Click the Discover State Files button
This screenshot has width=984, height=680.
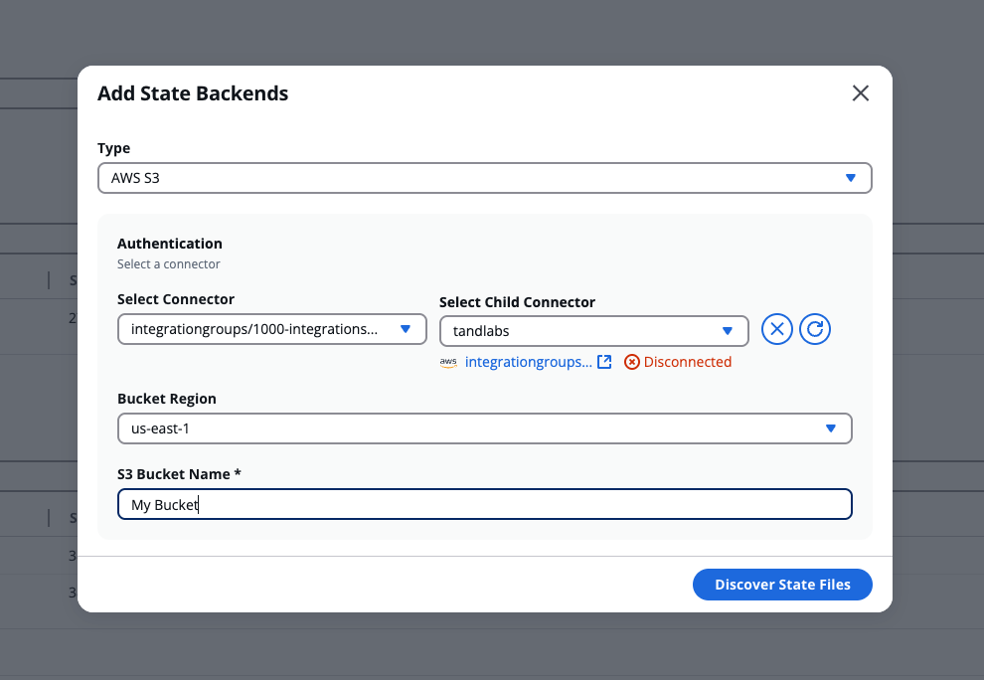(x=782, y=584)
